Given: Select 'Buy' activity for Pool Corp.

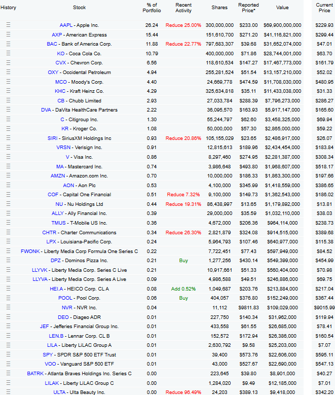Looking at the screenshot, I should pos(183,298).
